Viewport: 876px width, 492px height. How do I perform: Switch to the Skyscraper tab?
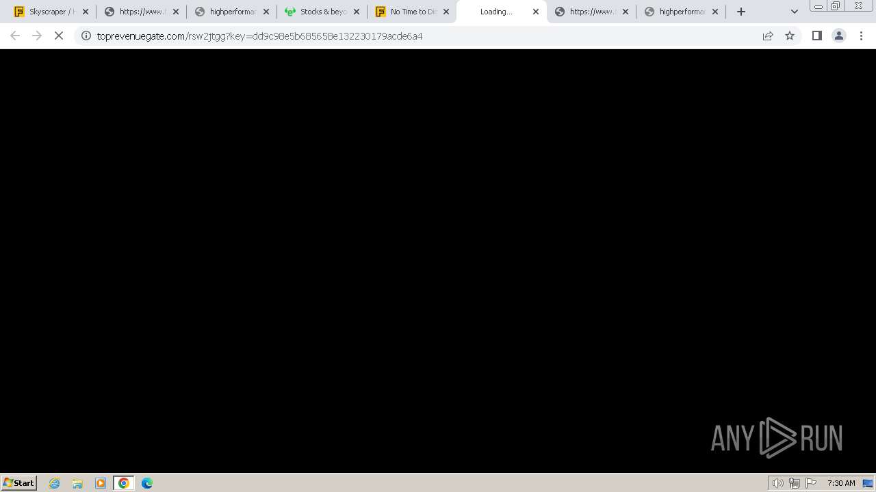(51, 12)
